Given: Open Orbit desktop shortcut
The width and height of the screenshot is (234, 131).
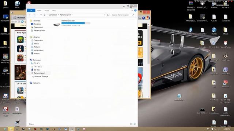Looking at the screenshot, I should point(17,4).
